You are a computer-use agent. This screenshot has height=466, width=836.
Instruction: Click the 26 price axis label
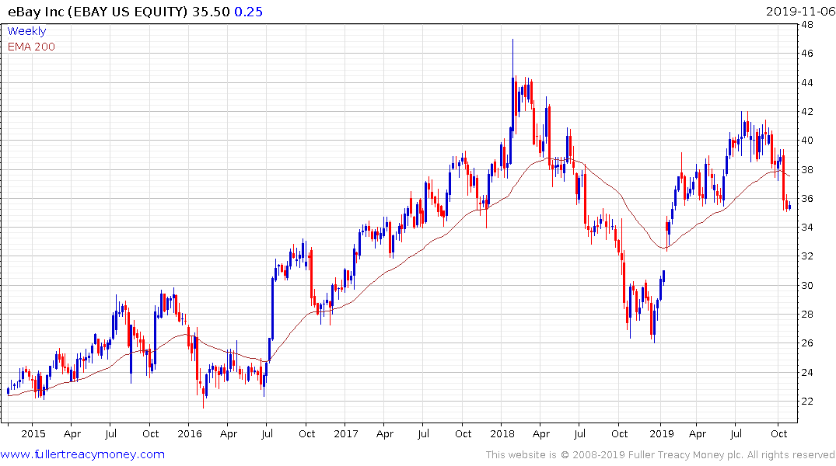(x=806, y=343)
